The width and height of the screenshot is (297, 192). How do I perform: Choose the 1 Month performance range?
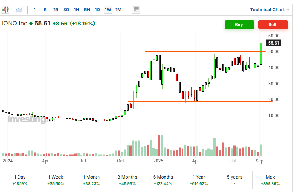coord(92,180)
